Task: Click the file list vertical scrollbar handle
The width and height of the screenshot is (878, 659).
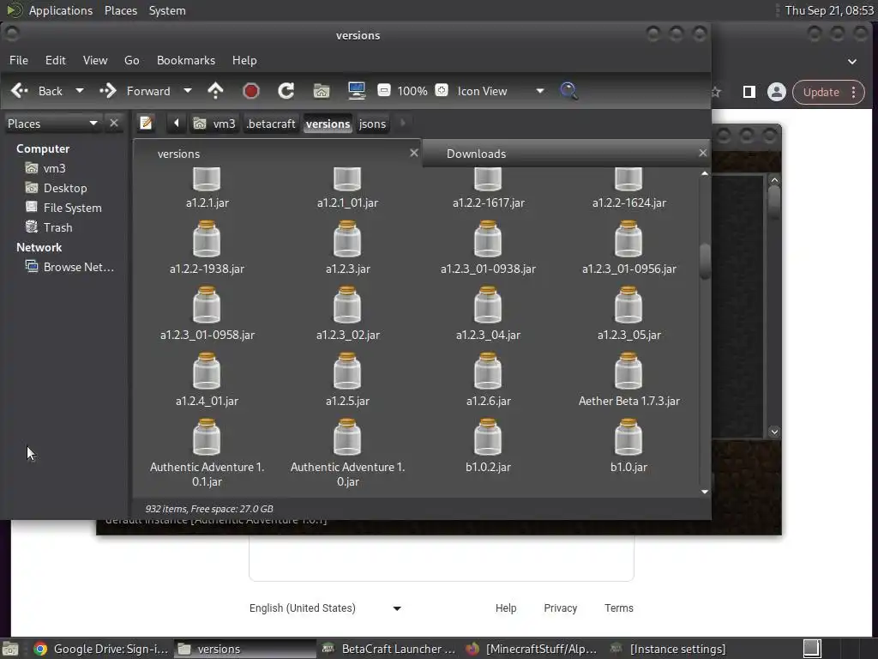Action: coord(705,261)
